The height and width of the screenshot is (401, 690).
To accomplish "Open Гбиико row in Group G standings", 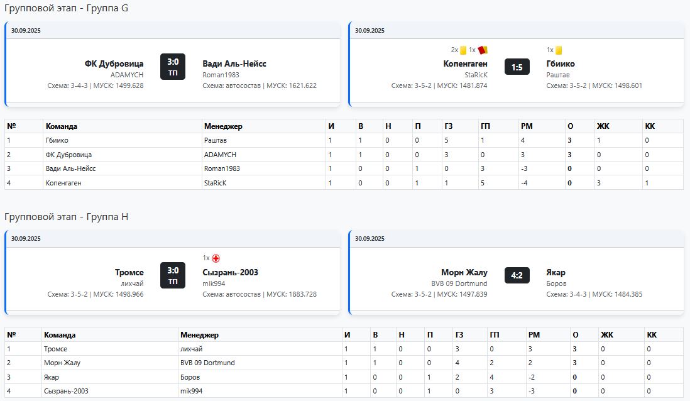I will pyautogui.click(x=57, y=141).
